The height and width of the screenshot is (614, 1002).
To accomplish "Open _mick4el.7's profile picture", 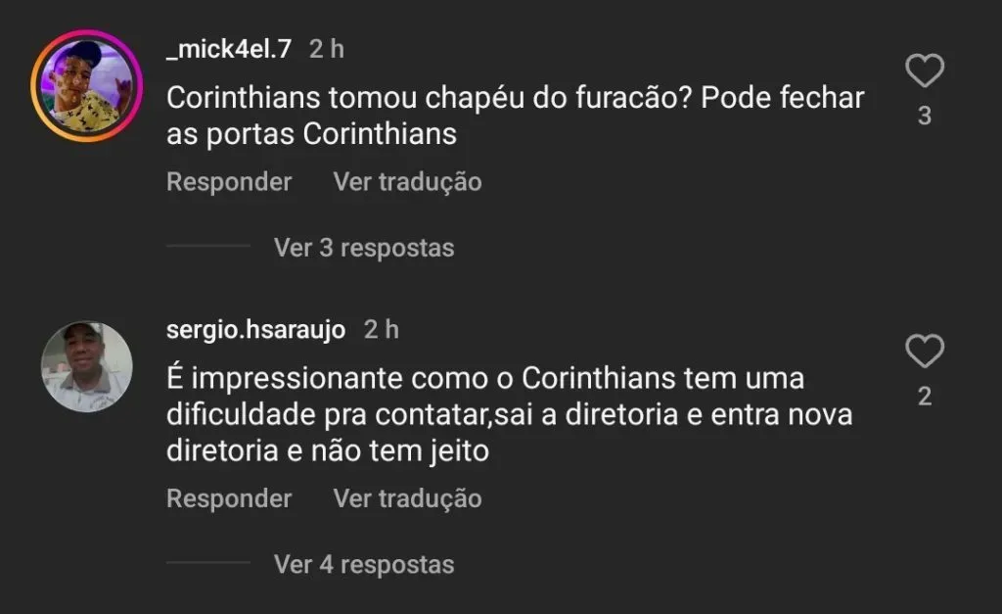I will point(87,86).
